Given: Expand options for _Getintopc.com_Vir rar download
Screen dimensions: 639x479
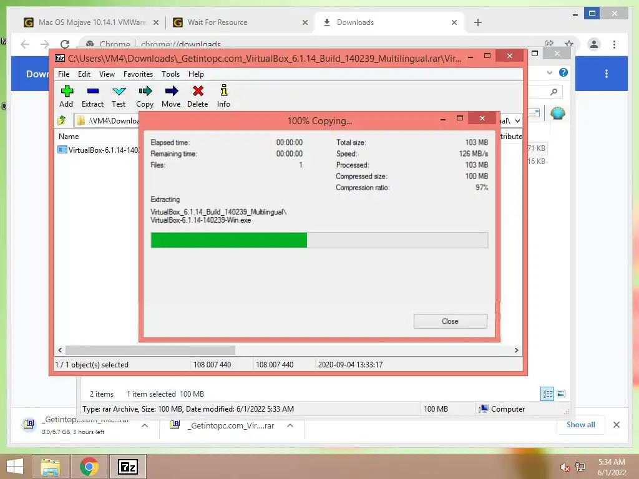Looking at the screenshot, I should tap(290, 425).
